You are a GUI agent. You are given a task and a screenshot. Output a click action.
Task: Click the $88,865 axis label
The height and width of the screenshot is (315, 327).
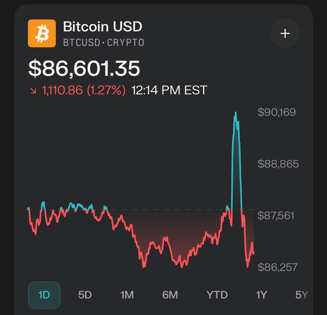tap(278, 164)
